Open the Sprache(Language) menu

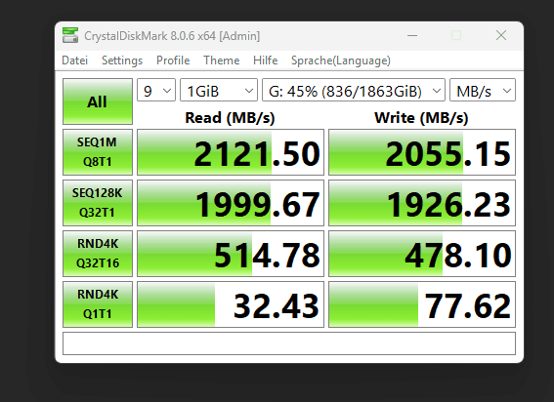[x=341, y=60]
